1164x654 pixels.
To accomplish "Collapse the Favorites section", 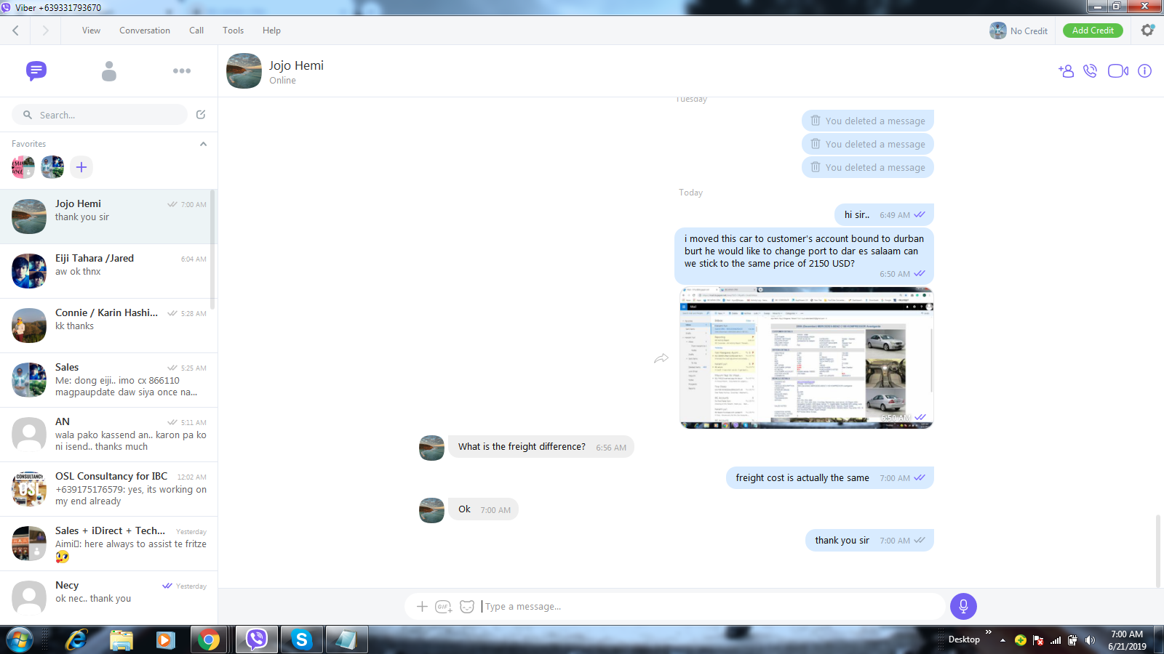I will click(203, 144).
